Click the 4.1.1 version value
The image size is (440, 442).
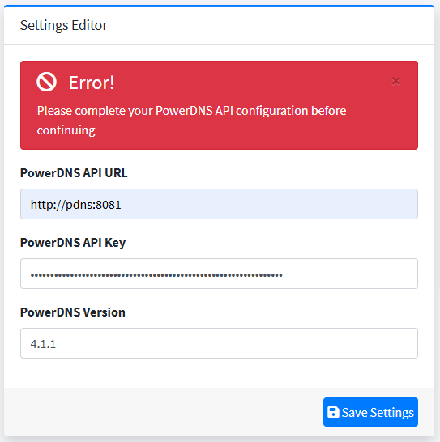[43, 344]
